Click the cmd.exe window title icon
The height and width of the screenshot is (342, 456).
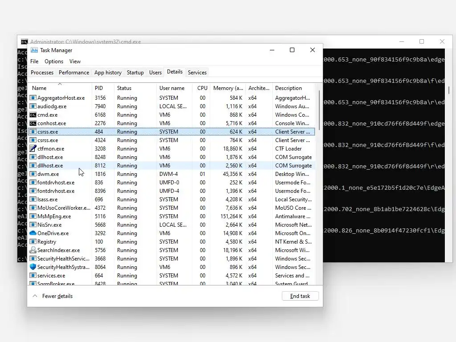(24, 42)
